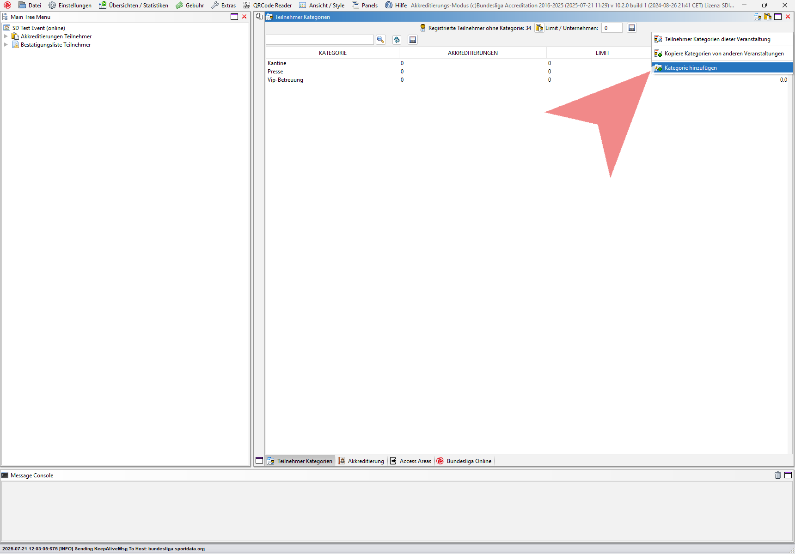Click the Limit / Unternehmen input field
The height and width of the screenshot is (554, 795).
[612, 28]
